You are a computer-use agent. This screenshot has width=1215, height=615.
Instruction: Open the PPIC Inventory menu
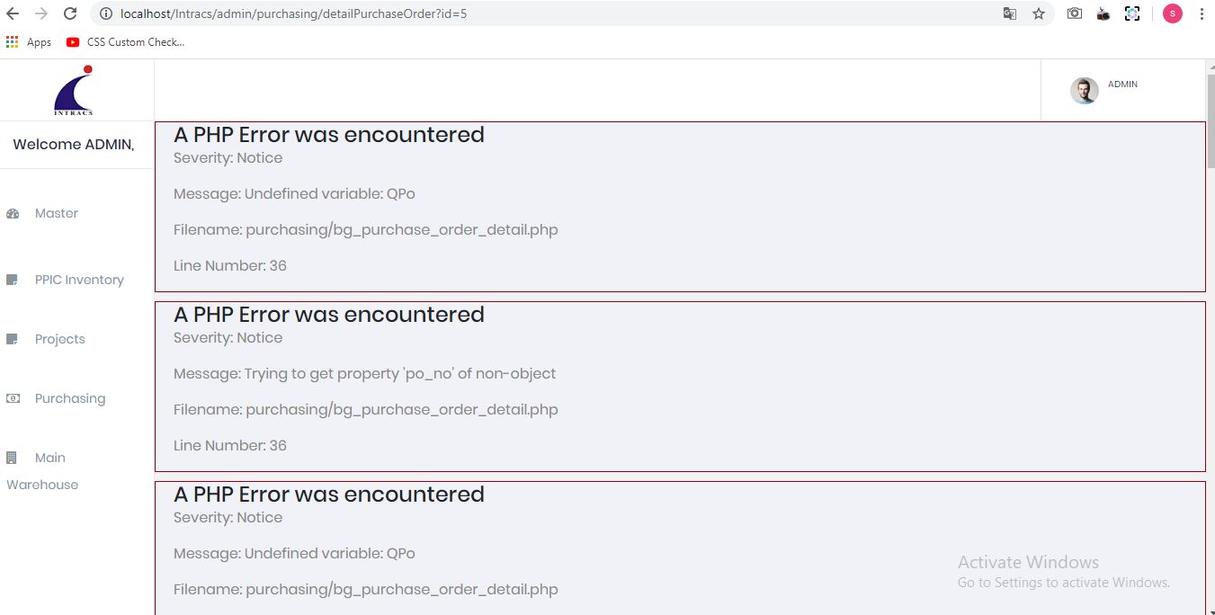pyautogui.click(x=79, y=281)
